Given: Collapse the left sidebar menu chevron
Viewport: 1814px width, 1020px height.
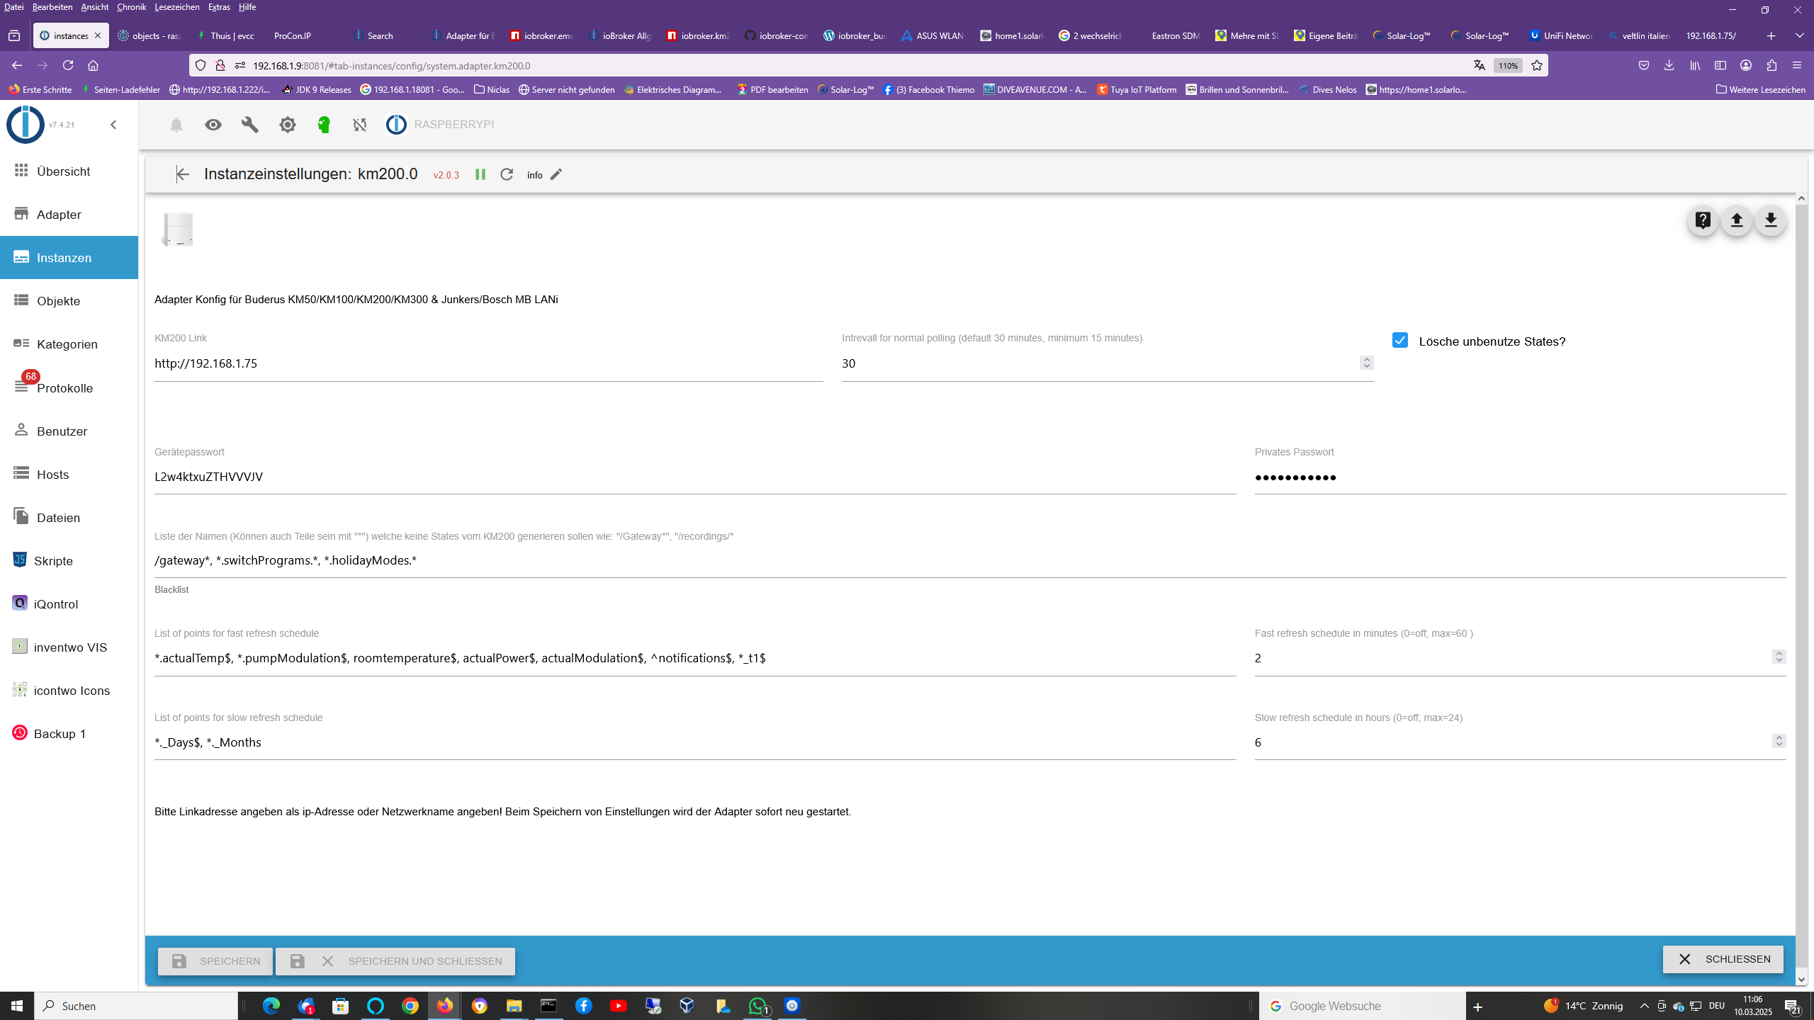Looking at the screenshot, I should (113, 125).
